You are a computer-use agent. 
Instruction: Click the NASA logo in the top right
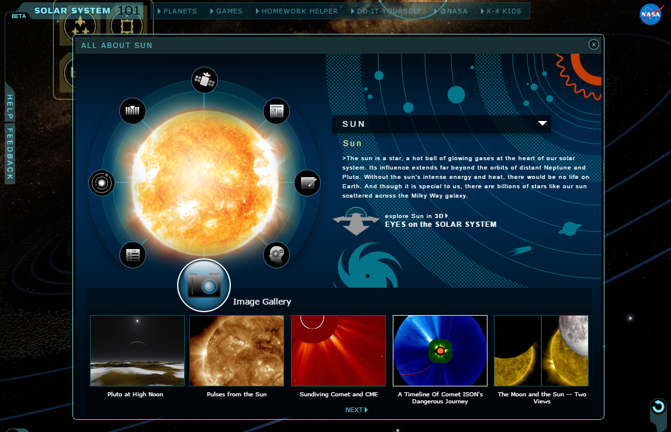tap(650, 15)
